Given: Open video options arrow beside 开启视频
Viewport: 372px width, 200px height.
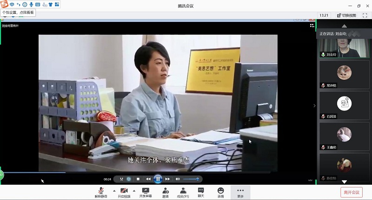Looking at the screenshot, I should (x=134, y=191).
